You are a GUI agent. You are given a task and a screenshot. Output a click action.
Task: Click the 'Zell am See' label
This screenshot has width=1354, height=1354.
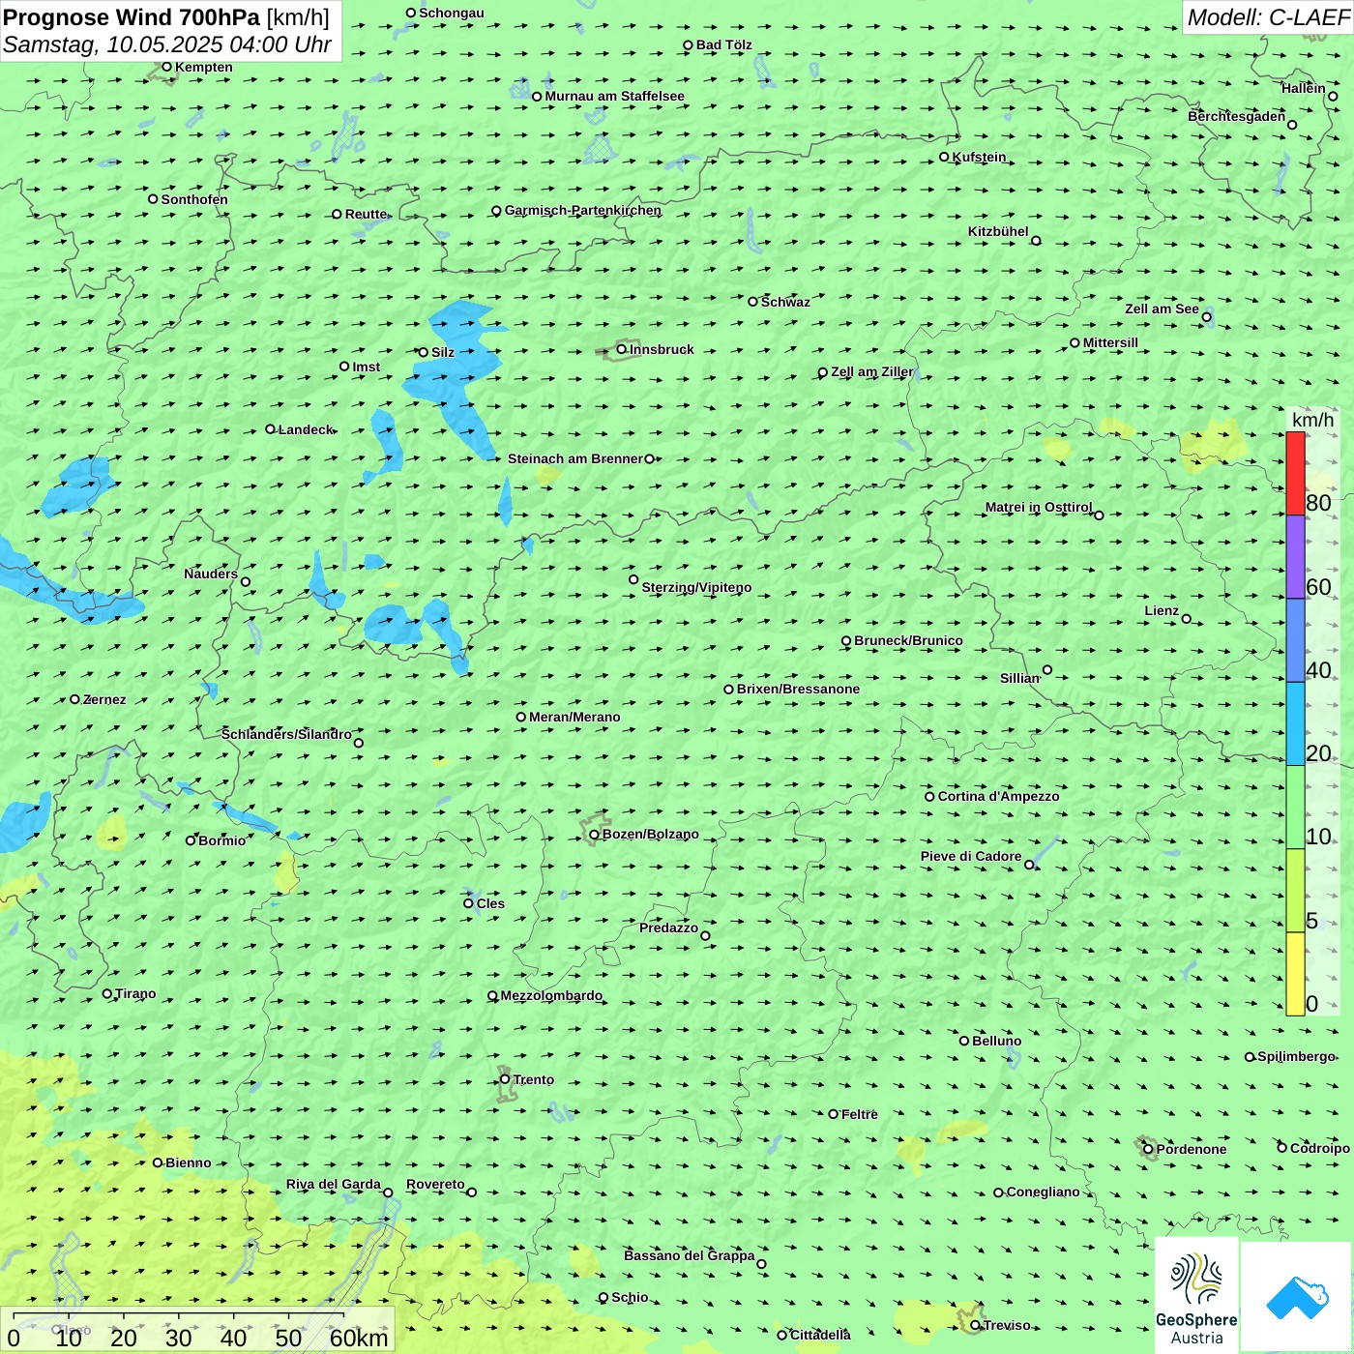pos(1162,309)
